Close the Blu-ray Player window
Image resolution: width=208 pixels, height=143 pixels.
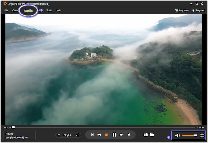(202, 4)
